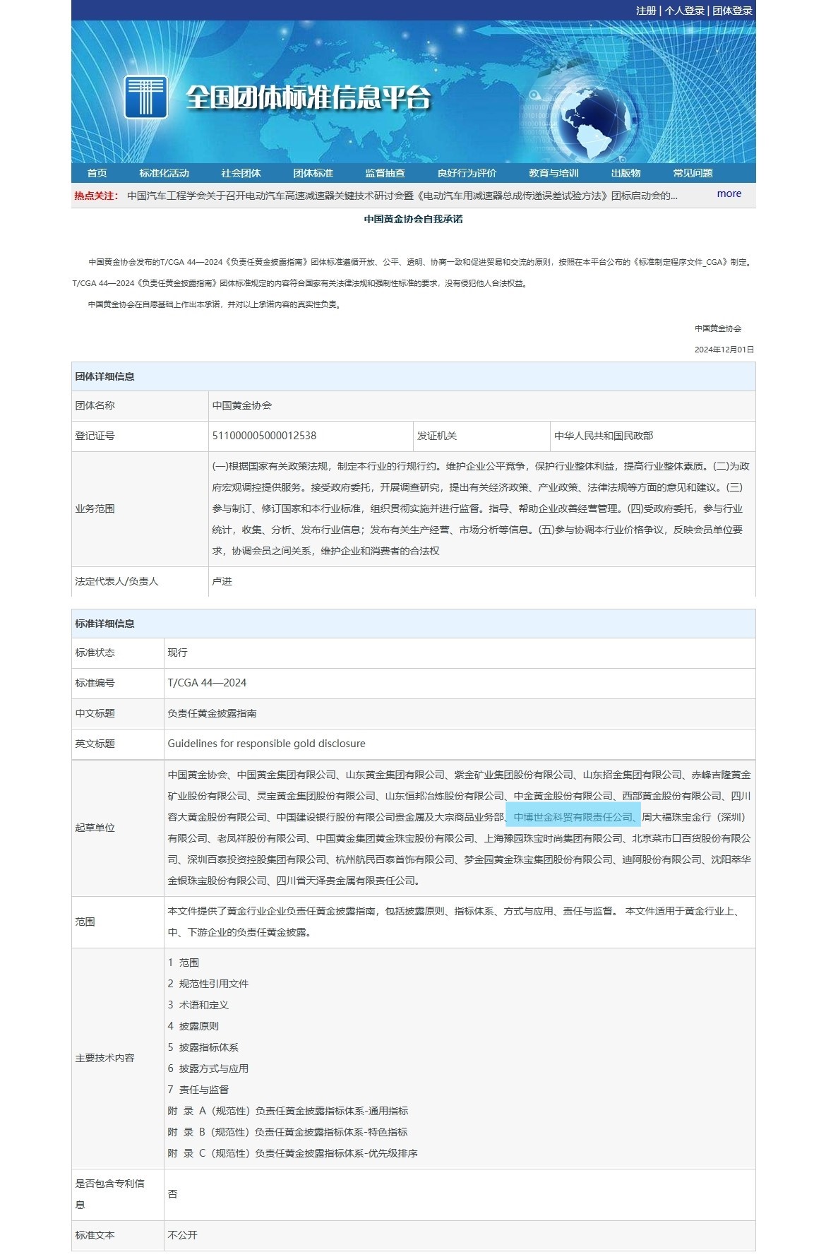Screen dimensions: 838x1257
Task: Open the 团体标准 menu item
Action: click(313, 173)
